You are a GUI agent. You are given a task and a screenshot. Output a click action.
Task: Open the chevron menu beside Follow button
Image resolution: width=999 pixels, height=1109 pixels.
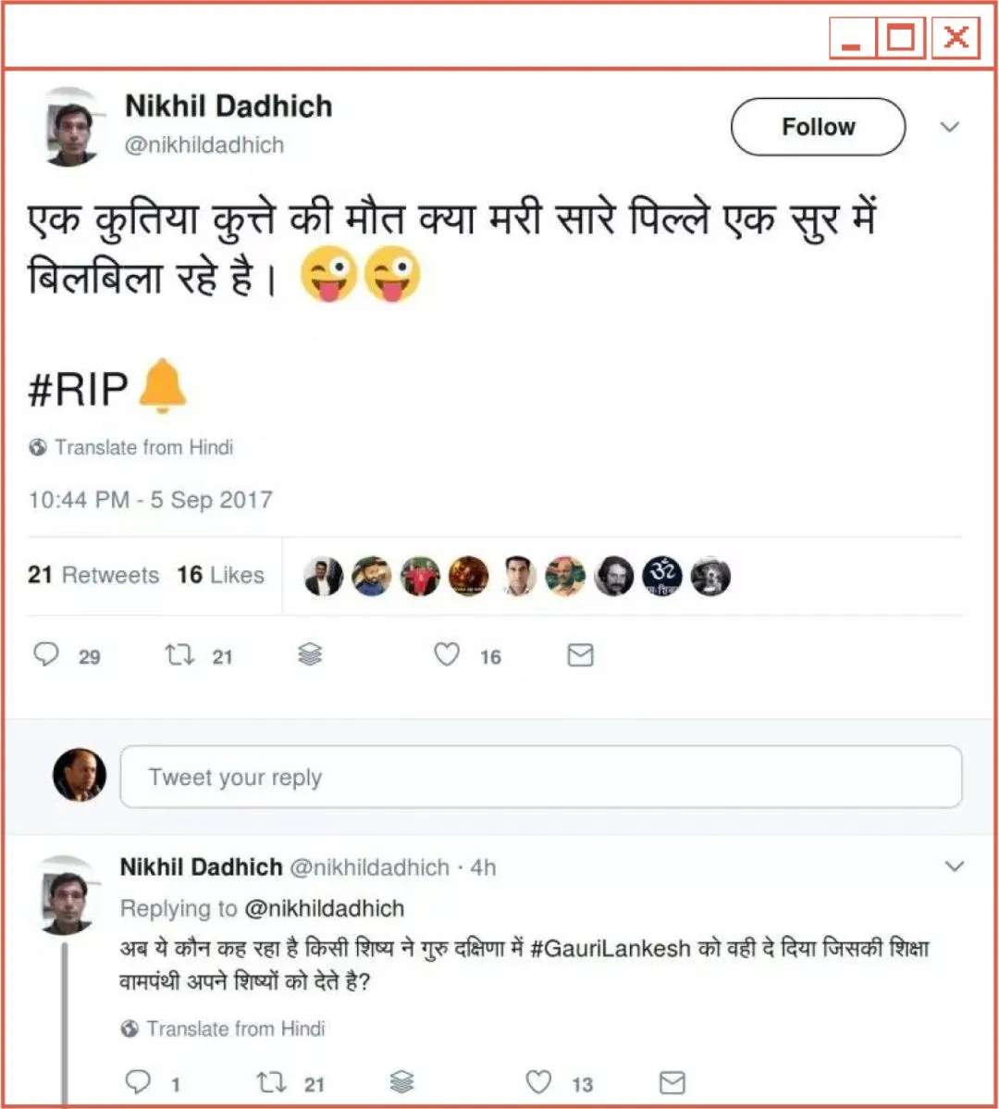(950, 127)
